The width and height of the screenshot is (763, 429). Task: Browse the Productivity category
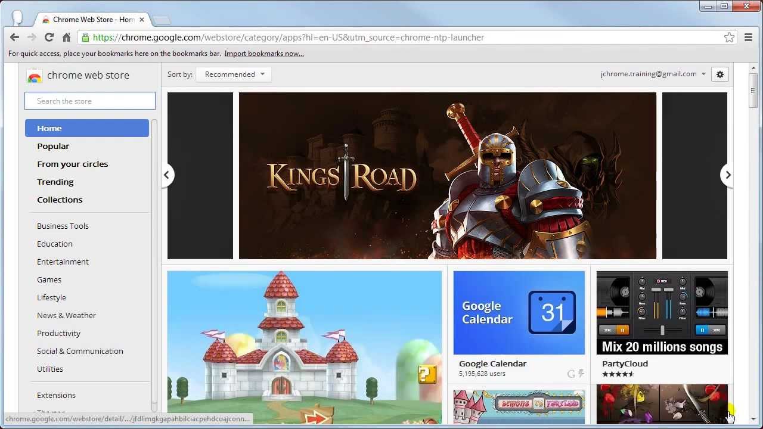pyautogui.click(x=58, y=333)
